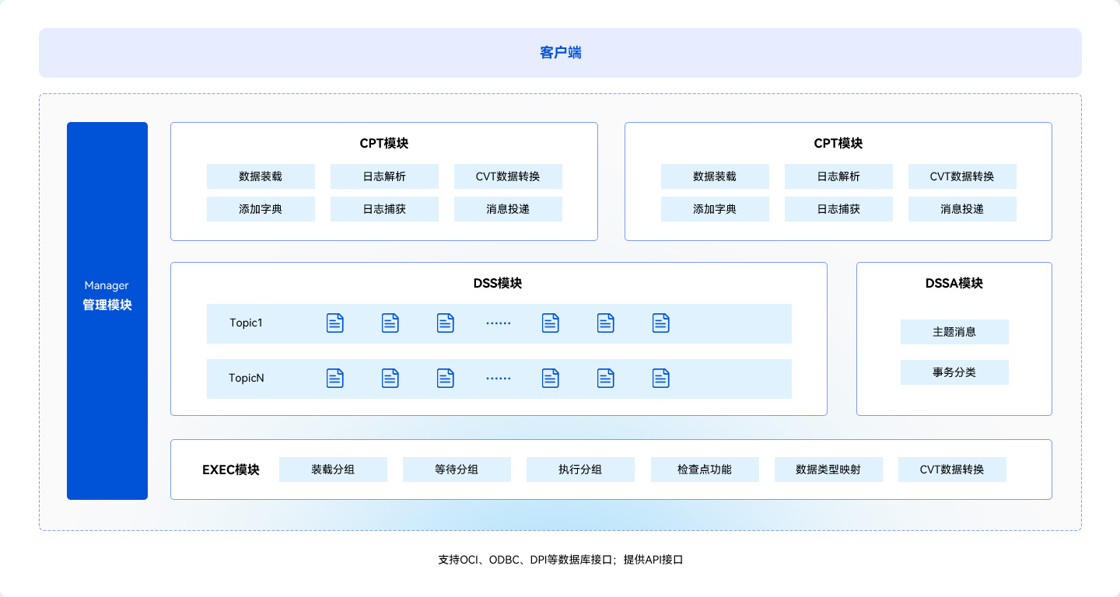This screenshot has height=597, width=1120.
Task: Click the fifth document icon in TopicN row
Action: tap(606, 378)
